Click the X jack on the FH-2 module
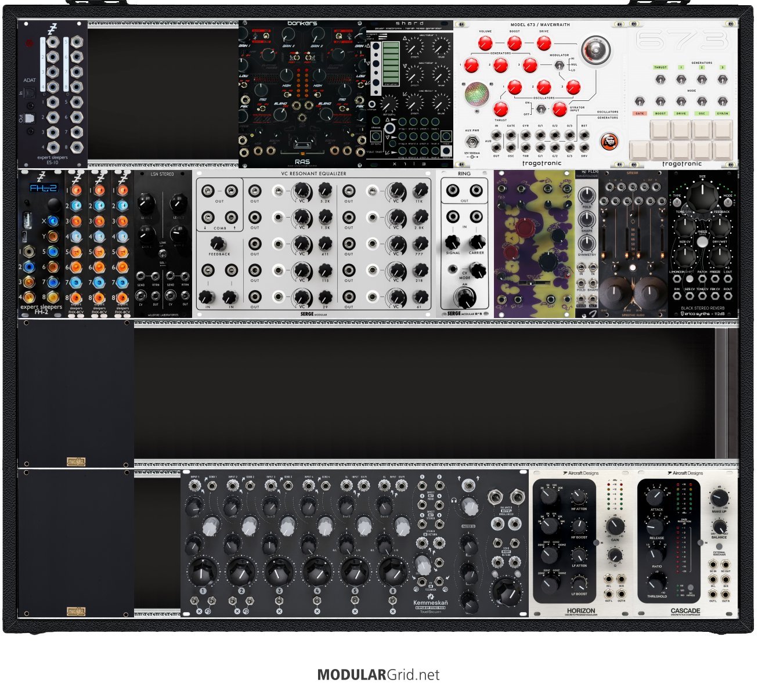This screenshot has height=687, width=758. click(53, 221)
